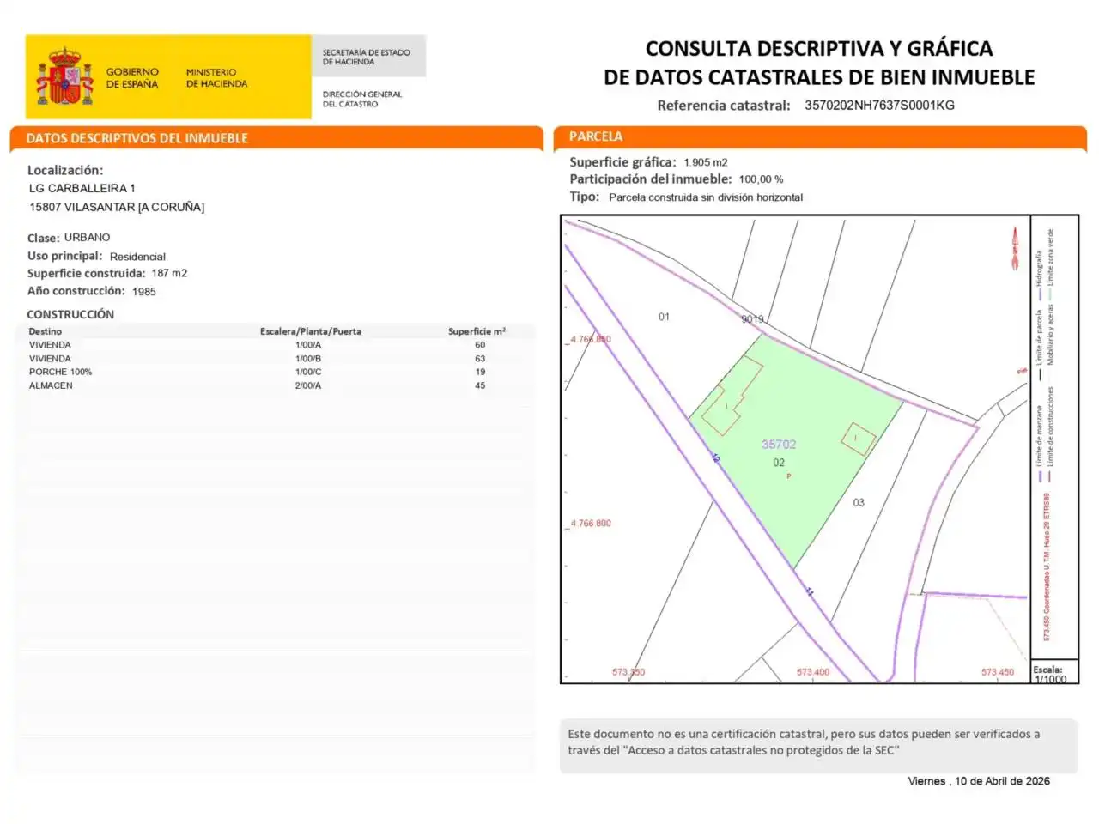Click the large red building outline on parcel
Screen dimensions: 1099x824
(x=732, y=396)
